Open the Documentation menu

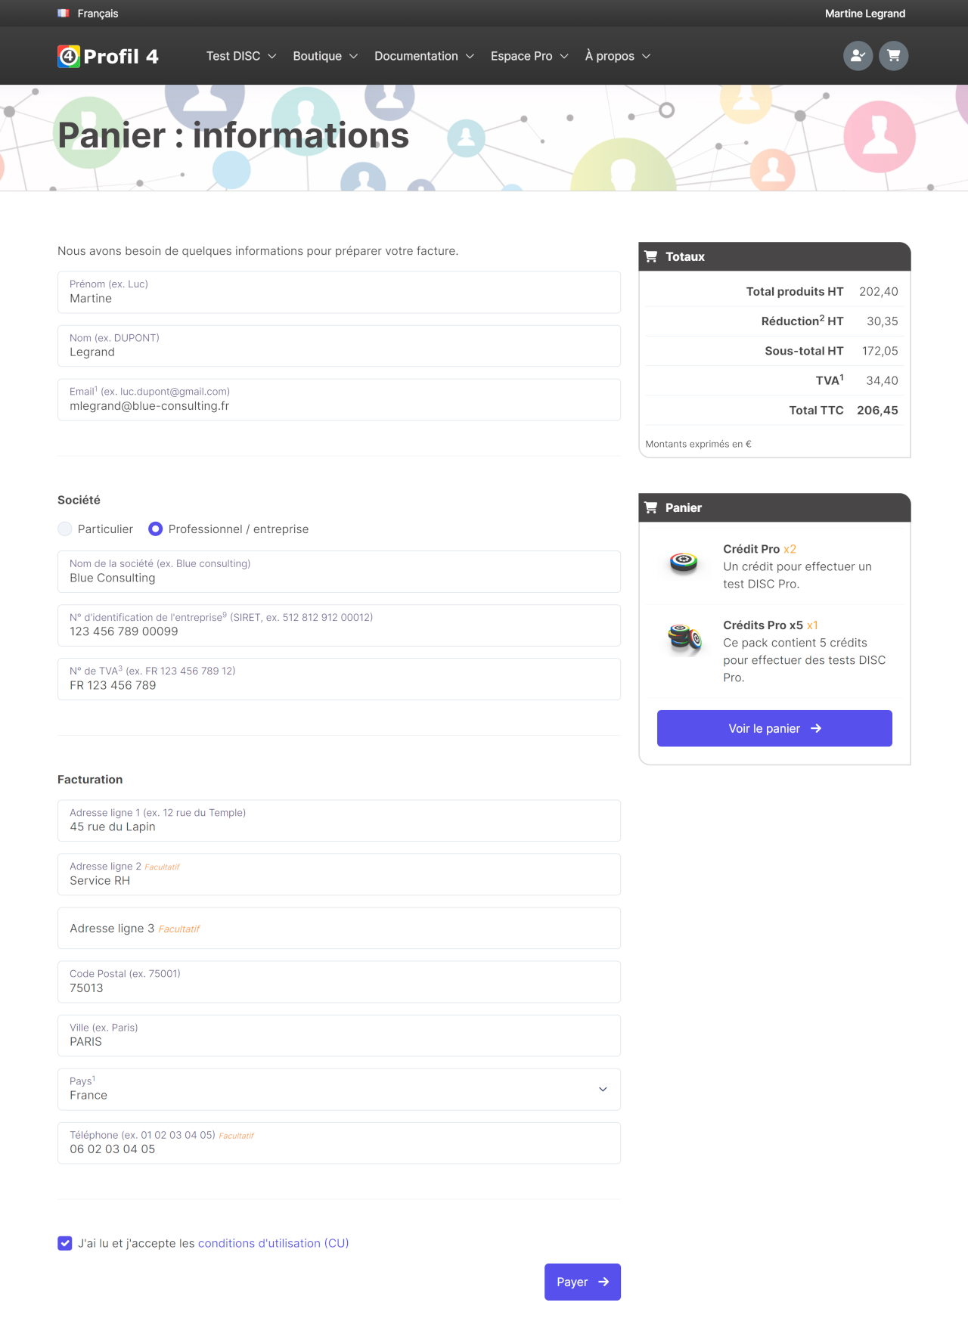tap(424, 56)
